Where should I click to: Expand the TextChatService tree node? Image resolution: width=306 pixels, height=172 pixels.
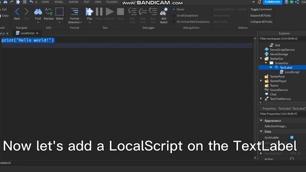click(261, 99)
